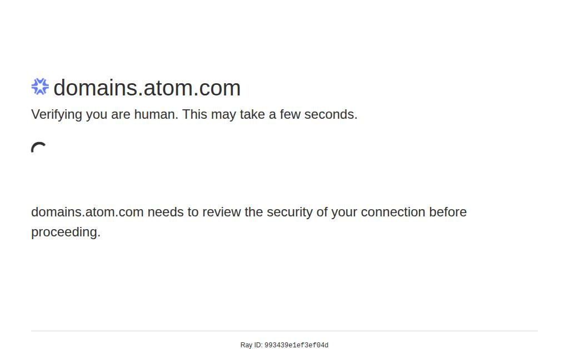
Task: Click the Ray ID value 993439e1ef3ef04d
Action: (296, 345)
